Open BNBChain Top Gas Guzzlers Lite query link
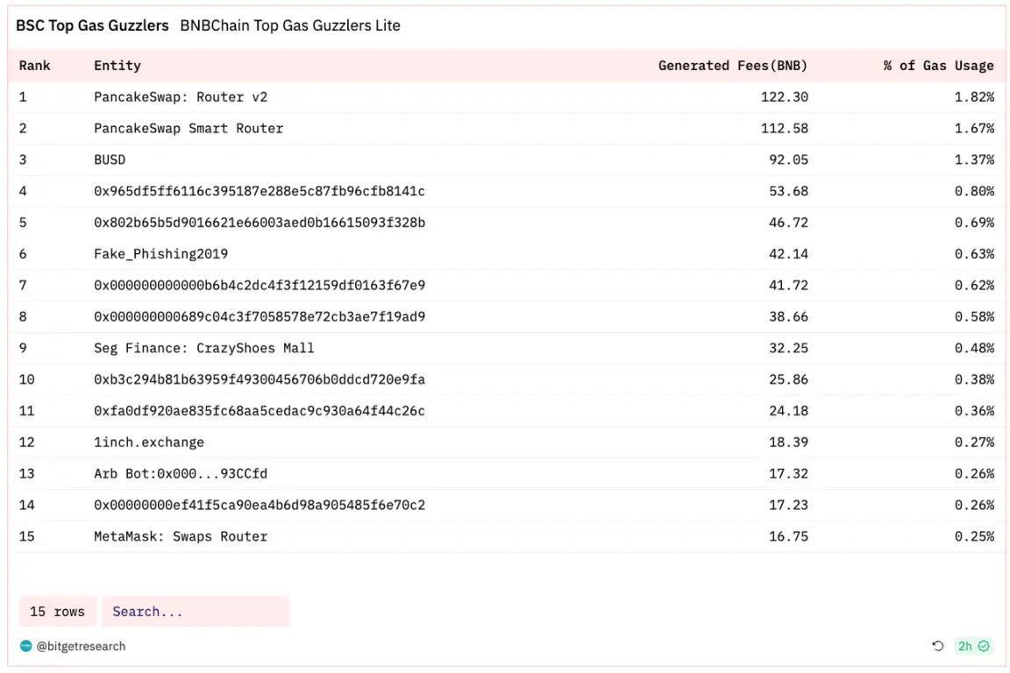 point(290,25)
